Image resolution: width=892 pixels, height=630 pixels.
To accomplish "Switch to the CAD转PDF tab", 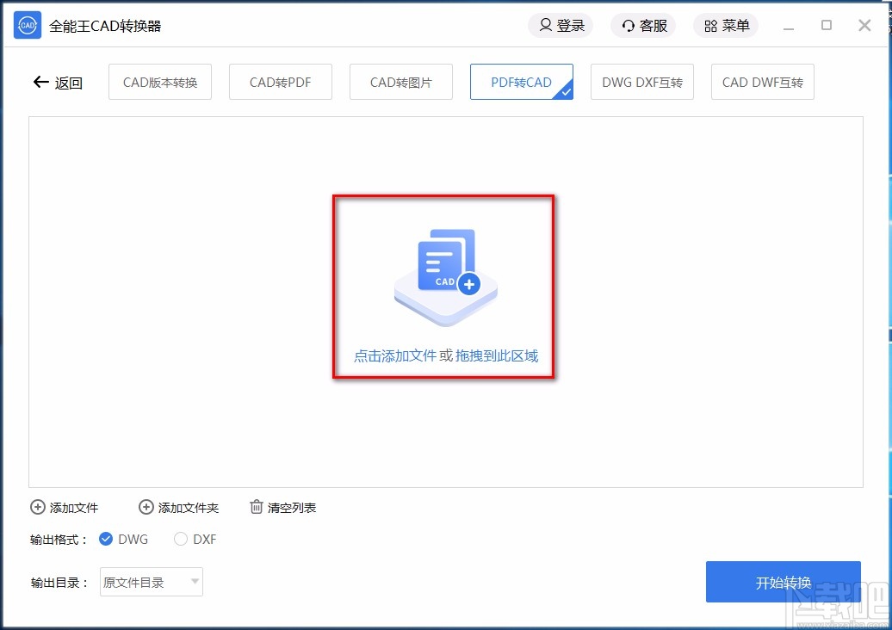I will (280, 82).
